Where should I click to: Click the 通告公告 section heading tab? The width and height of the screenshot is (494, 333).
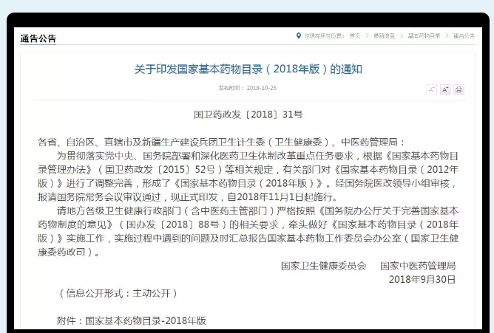coord(38,38)
